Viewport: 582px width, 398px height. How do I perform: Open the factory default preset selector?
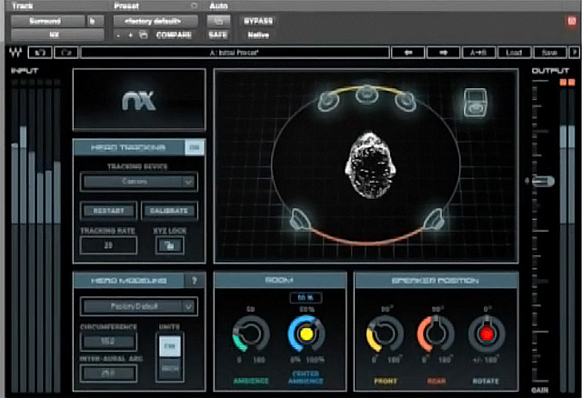pyautogui.click(x=151, y=19)
